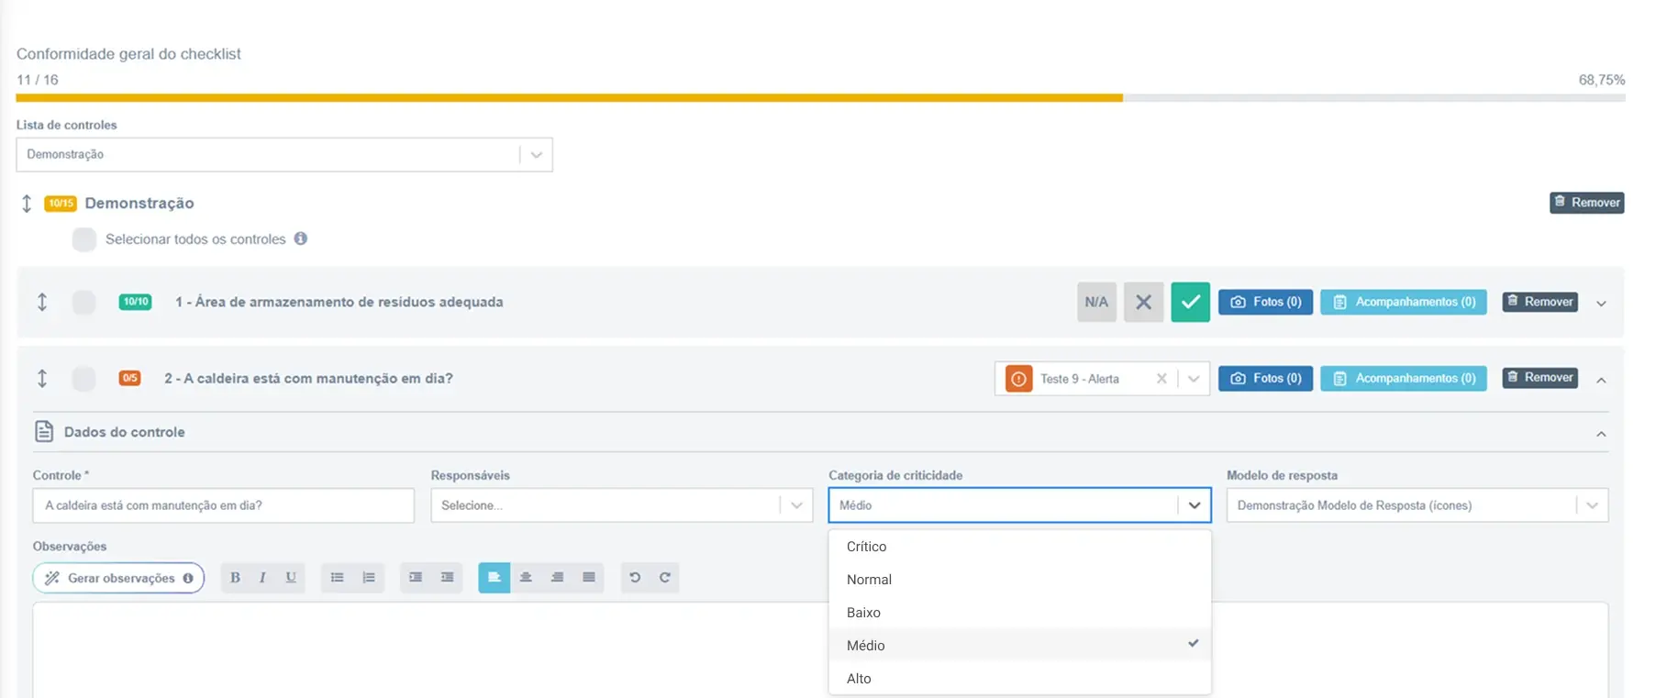Undo last edit in observations editor

(x=635, y=577)
